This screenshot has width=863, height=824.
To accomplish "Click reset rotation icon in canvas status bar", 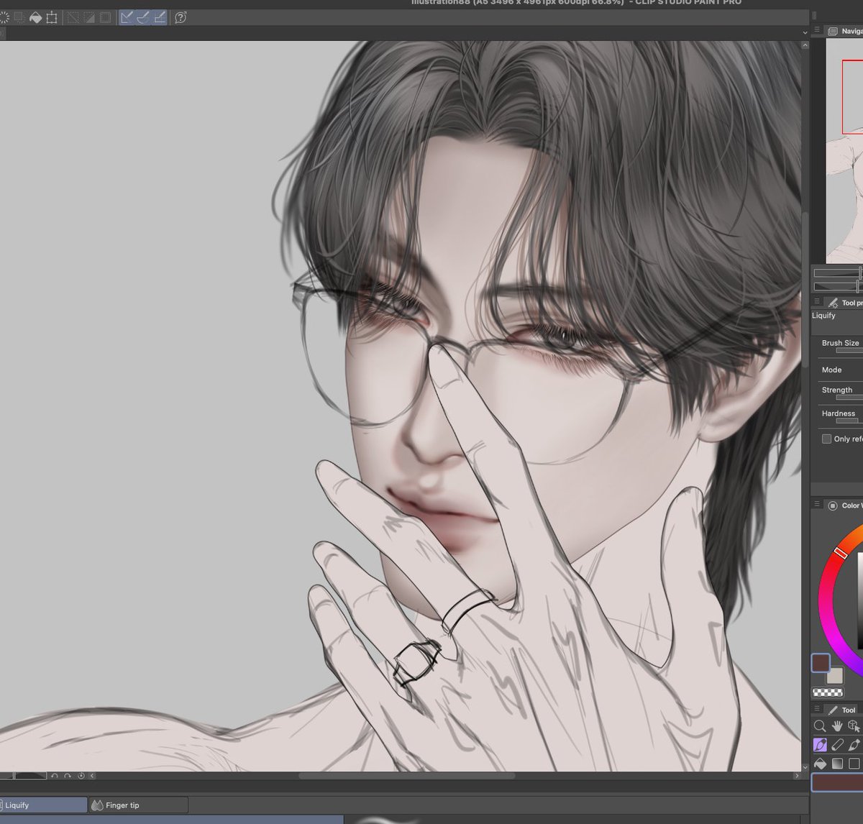I will pyautogui.click(x=81, y=776).
